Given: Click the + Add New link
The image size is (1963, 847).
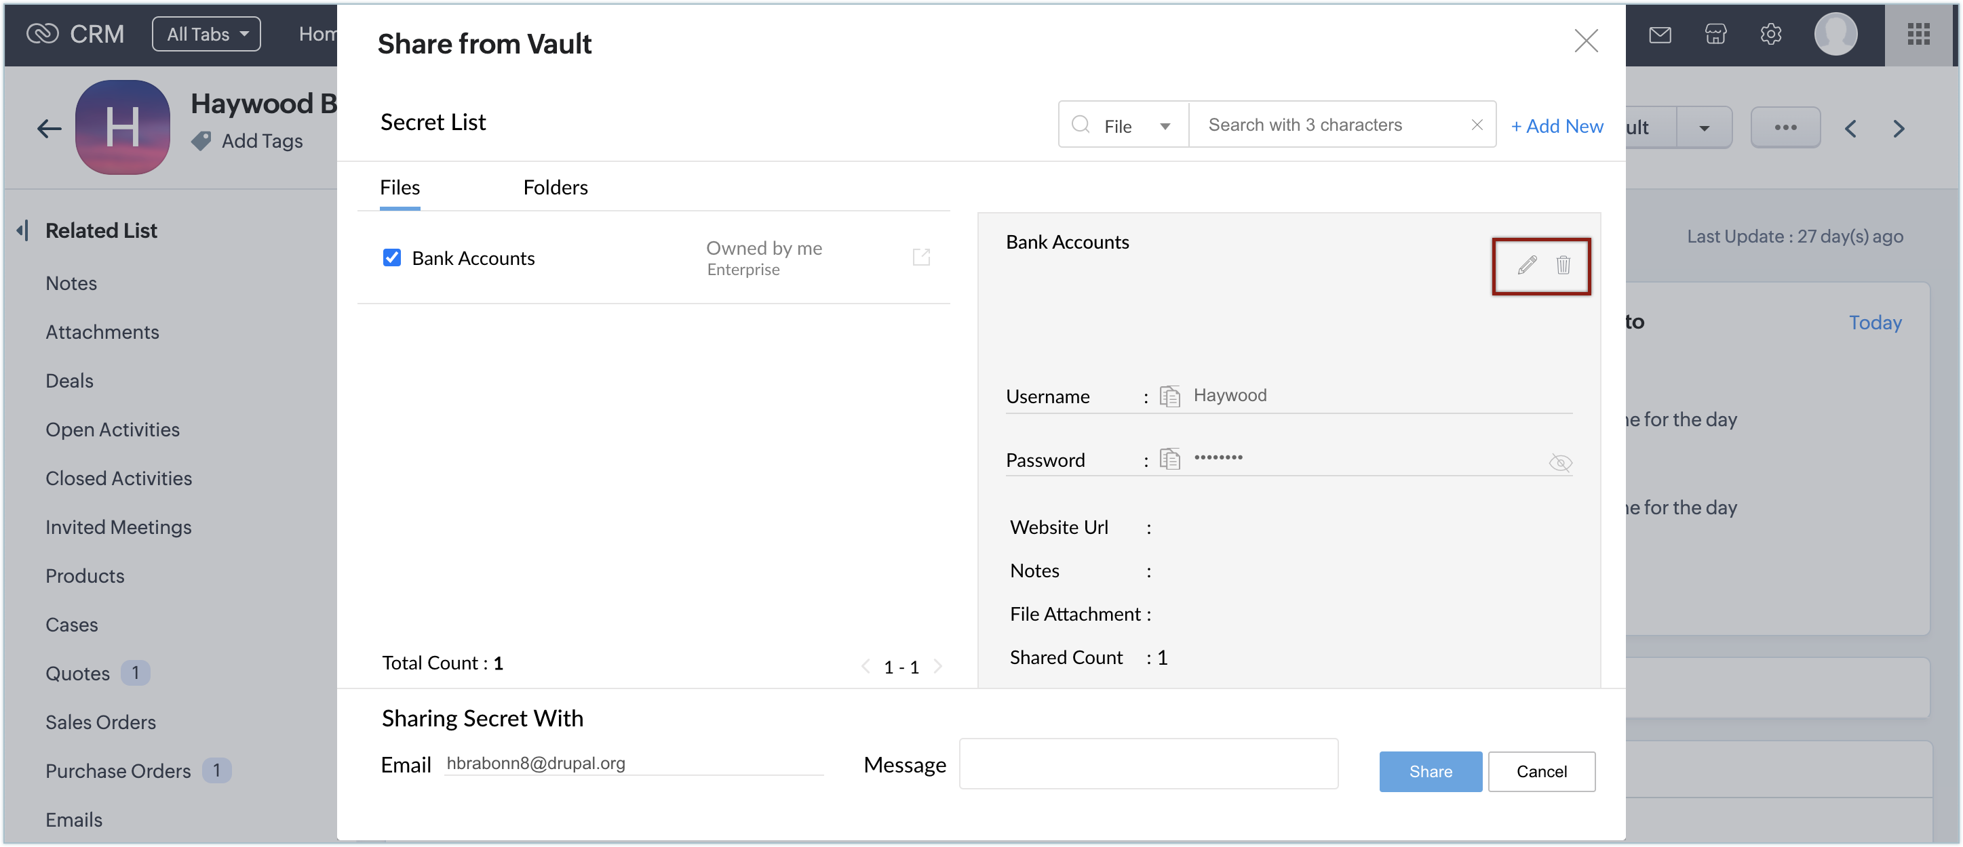Looking at the screenshot, I should [x=1557, y=125].
